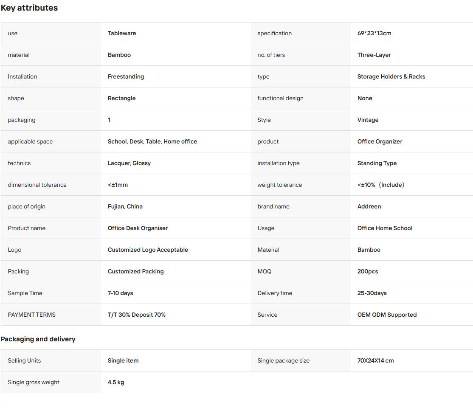Select the Freestanding installation value

(126, 76)
